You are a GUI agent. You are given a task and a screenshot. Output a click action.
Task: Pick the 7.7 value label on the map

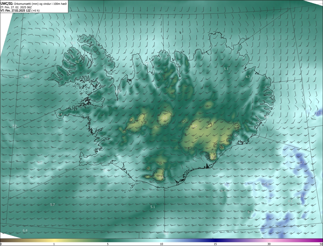(14, 126)
